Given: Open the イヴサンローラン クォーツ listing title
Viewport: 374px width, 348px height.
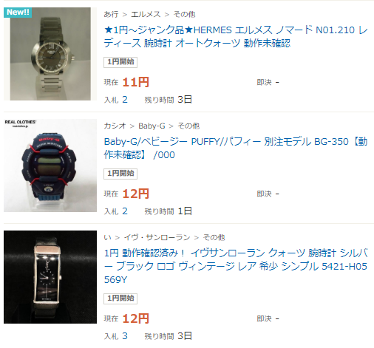Looking at the screenshot, I should (236, 266).
